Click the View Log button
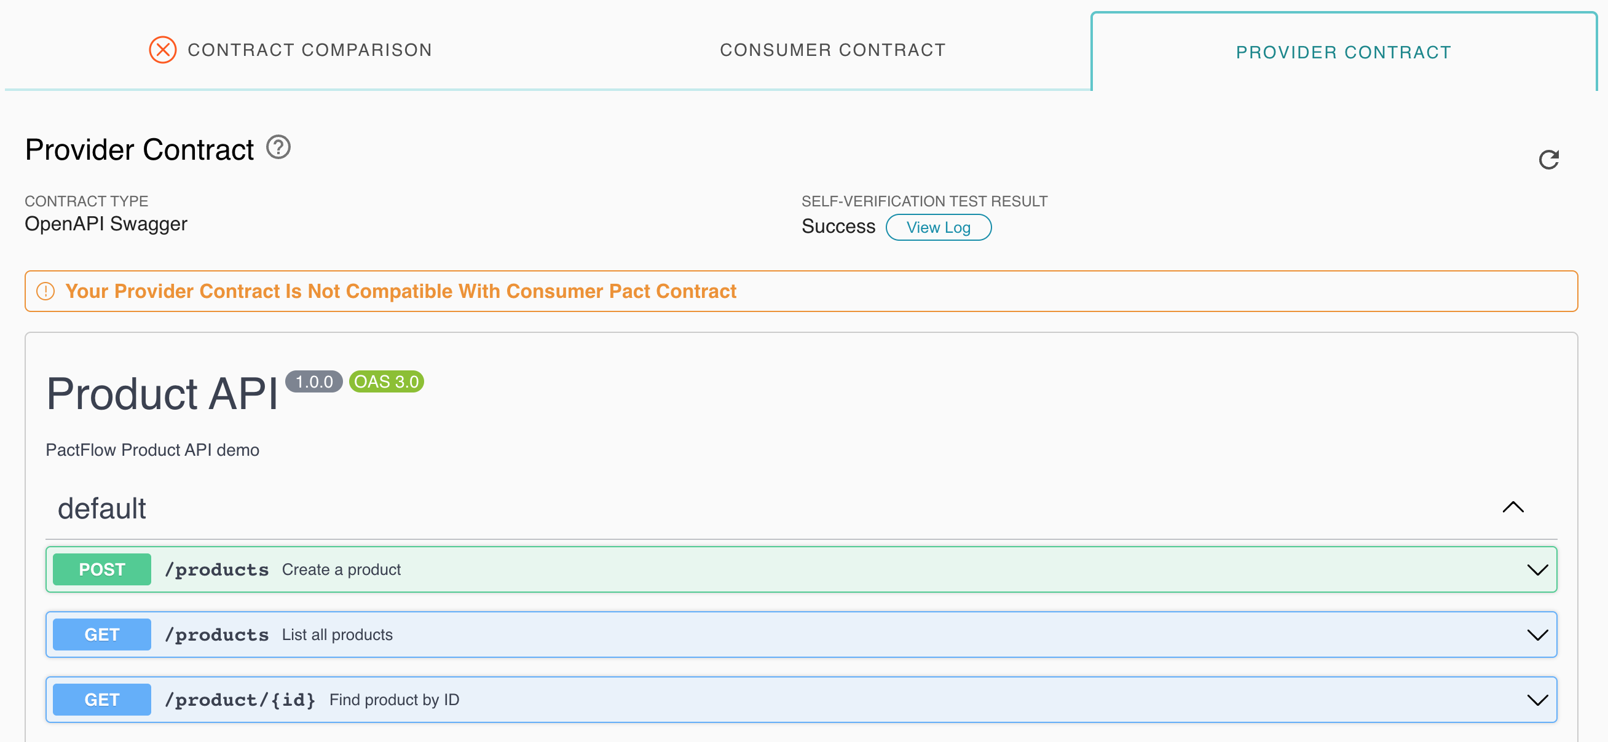The height and width of the screenshot is (742, 1608). [x=938, y=227]
